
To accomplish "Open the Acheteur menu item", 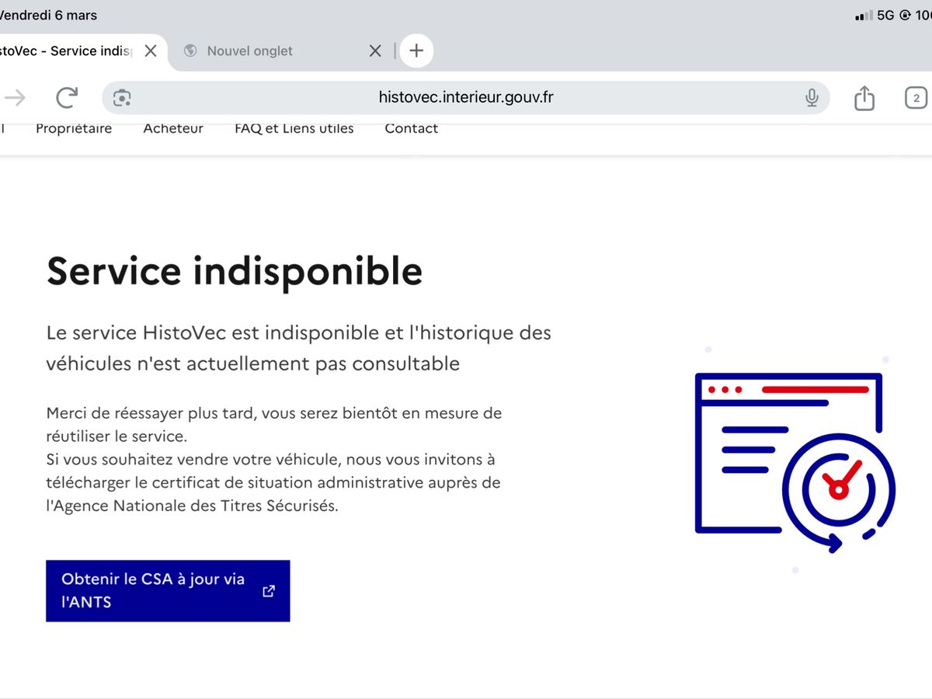I will point(173,128).
